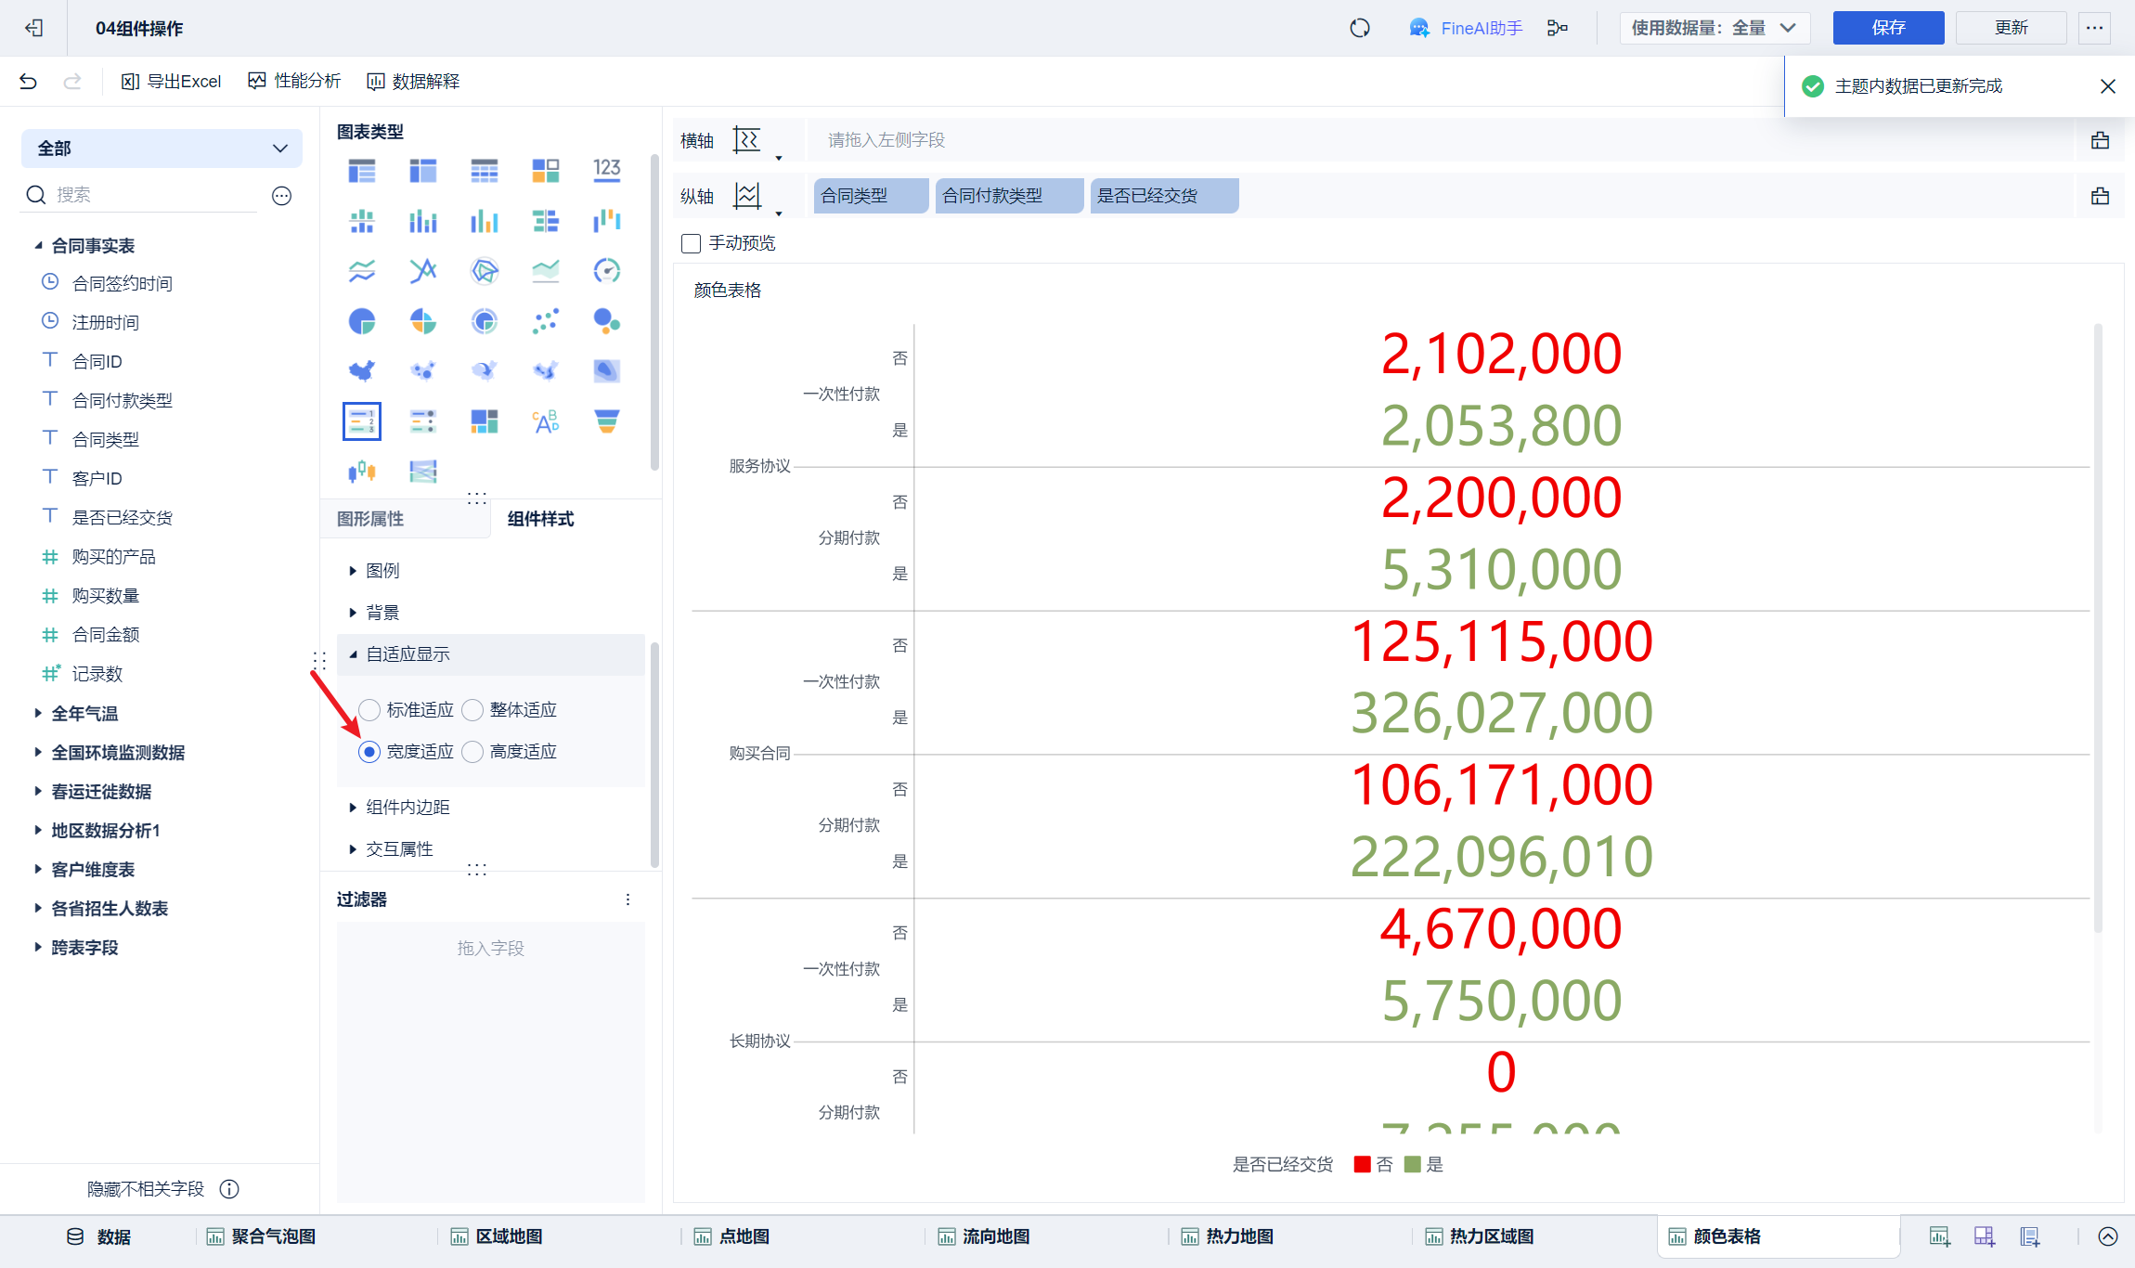Choose the funnel chart type icon
The image size is (2135, 1268).
(x=606, y=421)
